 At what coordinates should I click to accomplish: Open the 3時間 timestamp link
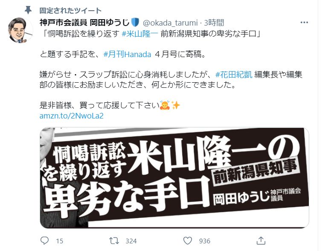click(214, 23)
